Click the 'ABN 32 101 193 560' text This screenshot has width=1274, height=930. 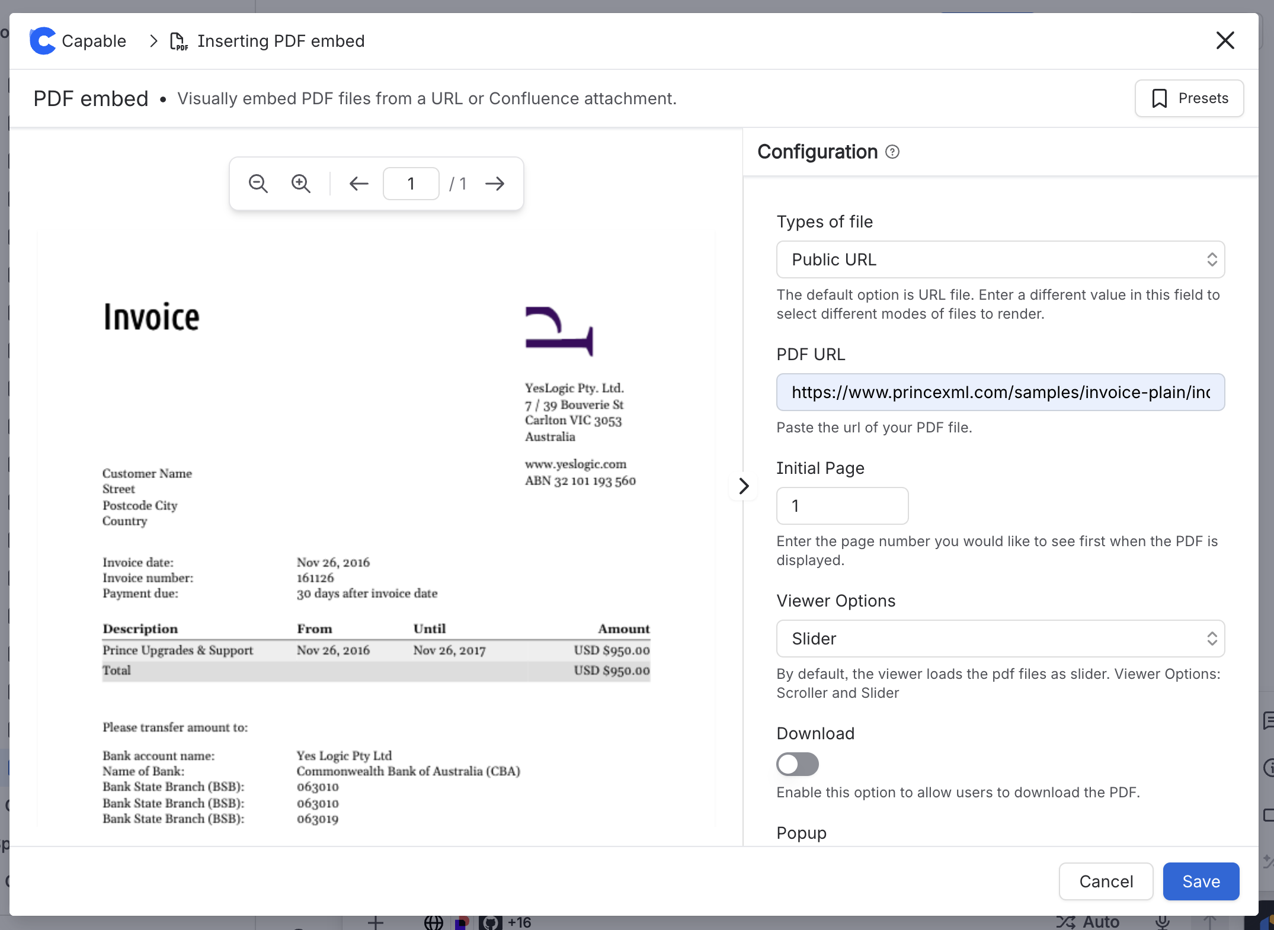point(580,480)
